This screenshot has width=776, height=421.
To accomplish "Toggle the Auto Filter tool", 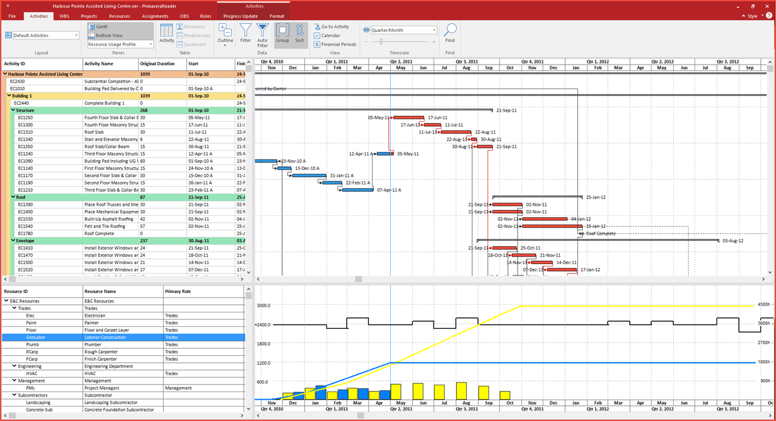I will click(262, 36).
